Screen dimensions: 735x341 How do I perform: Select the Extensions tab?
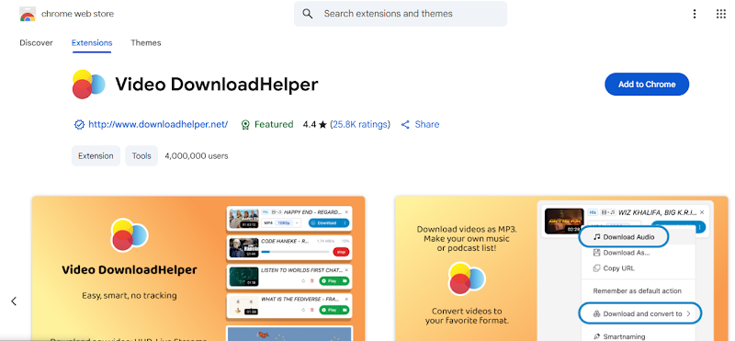tap(92, 42)
